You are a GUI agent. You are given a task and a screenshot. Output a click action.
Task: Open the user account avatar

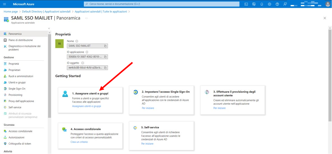point(328,4)
